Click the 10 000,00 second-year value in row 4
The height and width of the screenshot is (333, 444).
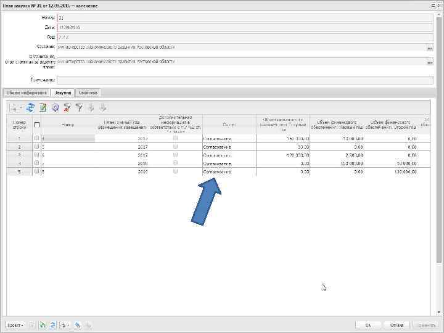click(x=406, y=163)
